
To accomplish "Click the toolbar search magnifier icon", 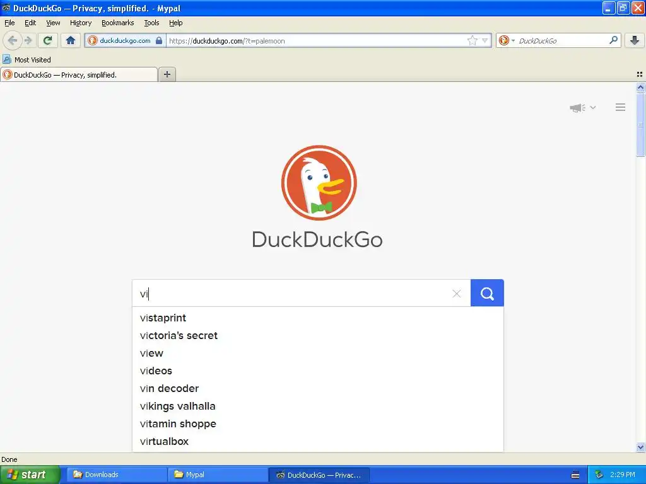I will 613,40.
